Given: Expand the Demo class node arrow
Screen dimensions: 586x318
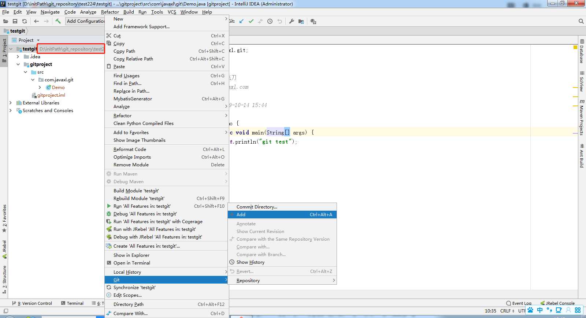Looking at the screenshot, I should pos(40,87).
